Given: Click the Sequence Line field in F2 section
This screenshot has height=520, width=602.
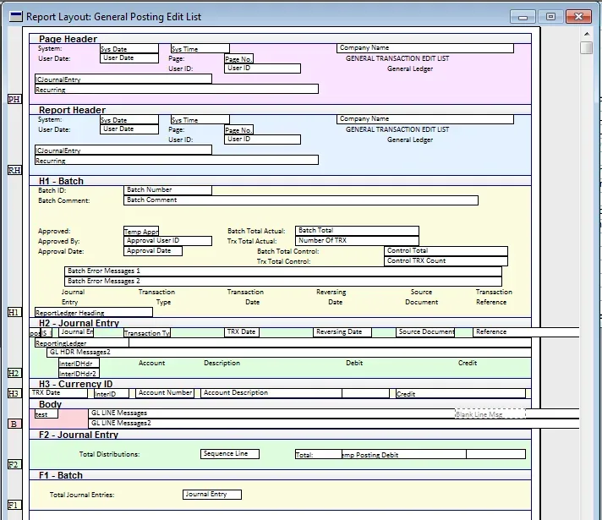Looking at the screenshot, I should pos(230,454).
